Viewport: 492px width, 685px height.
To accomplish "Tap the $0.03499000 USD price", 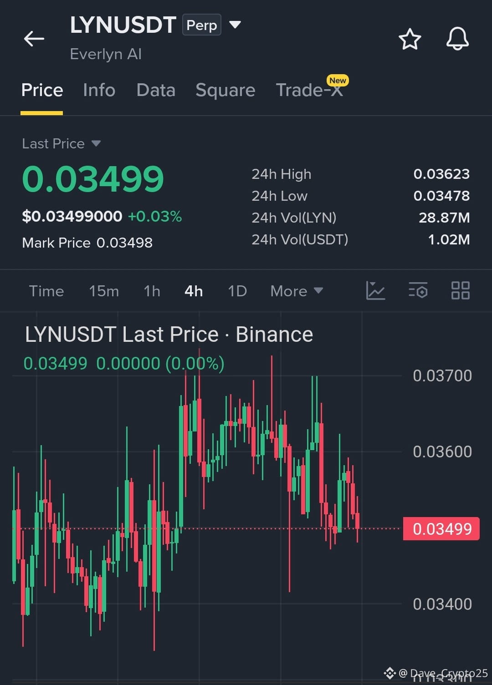I will [x=72, y=216].
